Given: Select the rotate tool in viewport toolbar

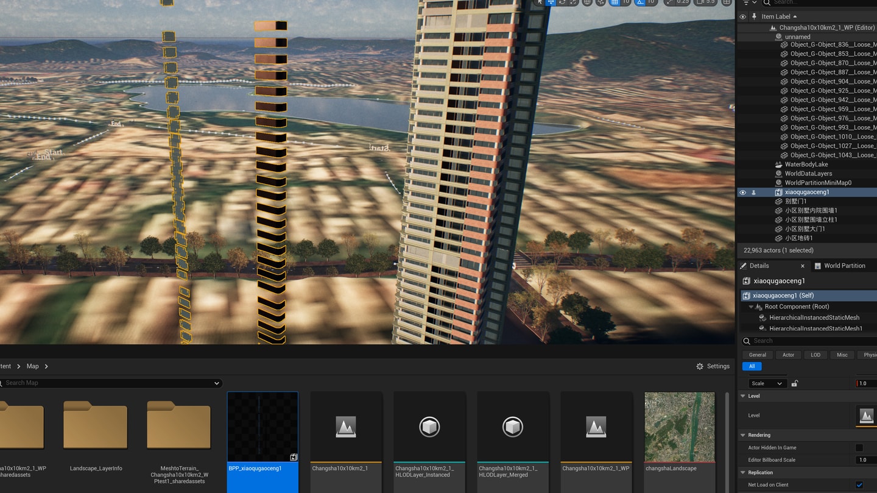Looking at the screenshot, I should [562, 2].
